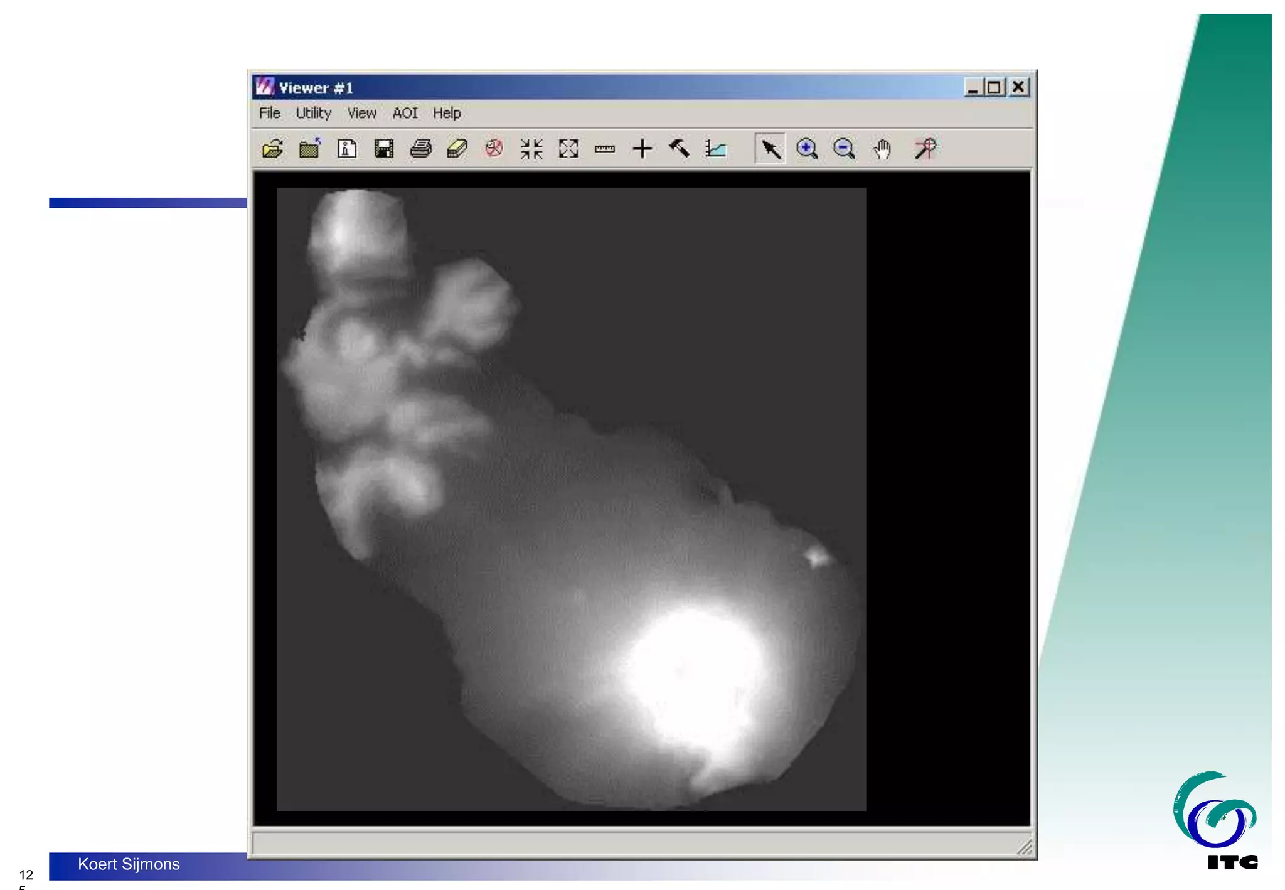Click the Print icon in toolbar
Image resolution: width=1285 pixels, height=890 pixels.
point(420,149)
